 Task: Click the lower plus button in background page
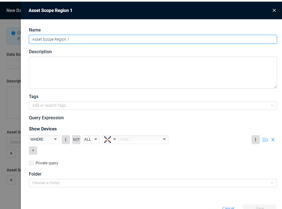(x=11, y=180)
